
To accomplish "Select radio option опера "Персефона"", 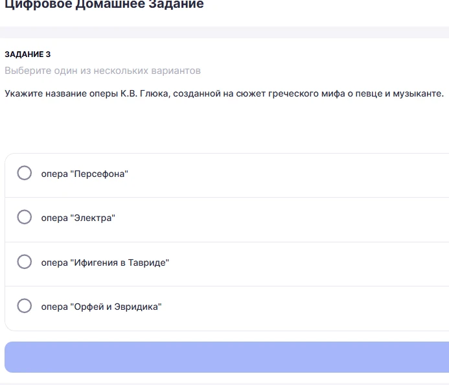I will click(25, 173).
